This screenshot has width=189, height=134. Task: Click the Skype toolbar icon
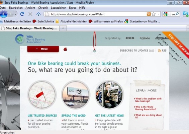click(186, 14)
